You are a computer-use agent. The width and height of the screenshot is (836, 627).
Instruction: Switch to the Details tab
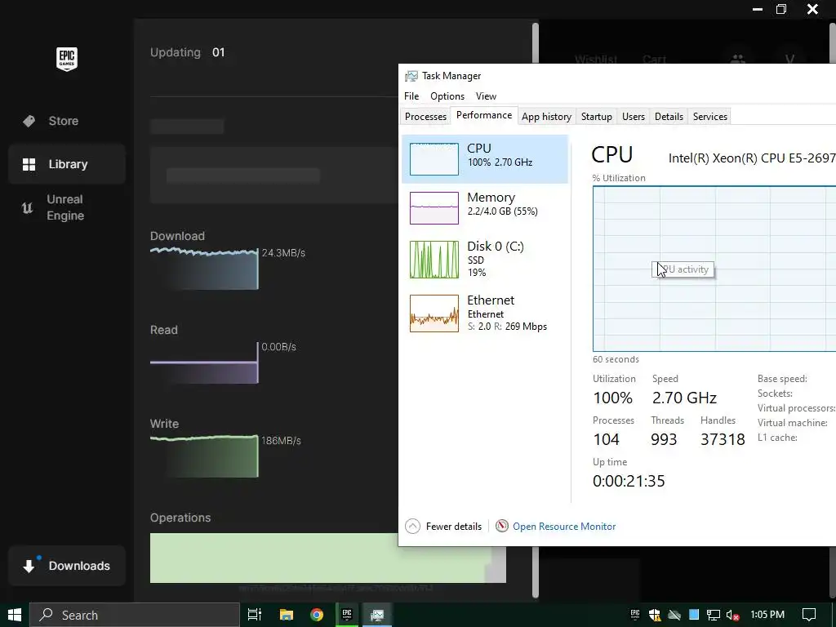click(669, 116)
